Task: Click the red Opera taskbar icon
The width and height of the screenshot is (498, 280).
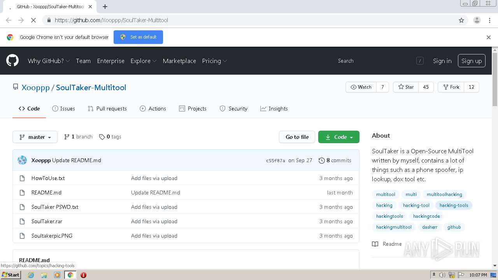Action: click(x=83, y=275)
